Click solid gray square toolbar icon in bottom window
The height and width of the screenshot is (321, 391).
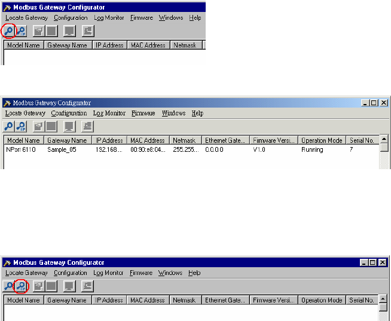tap(51, 286)
